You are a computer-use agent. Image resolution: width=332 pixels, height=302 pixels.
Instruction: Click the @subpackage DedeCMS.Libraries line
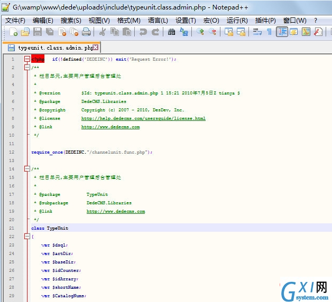pyautogui.click(x=82, y=203)
